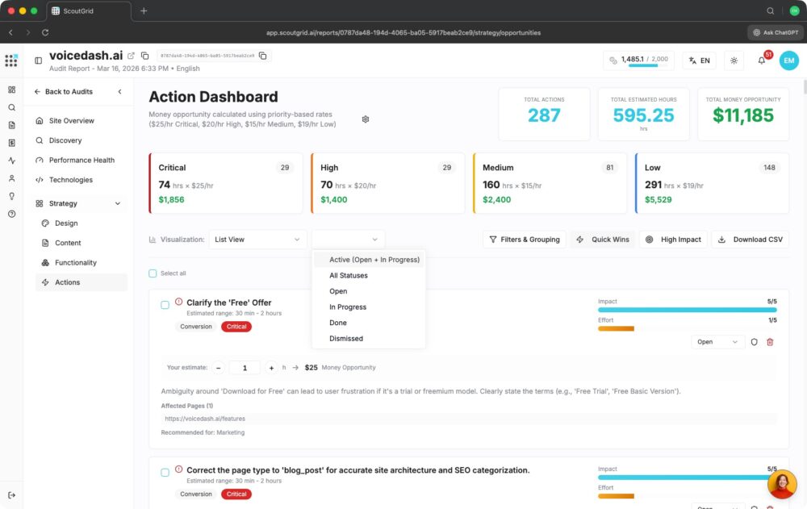Increase estimate hours with plus button
The width and height of the screenshot is (807, 509).
click(271, 368)
